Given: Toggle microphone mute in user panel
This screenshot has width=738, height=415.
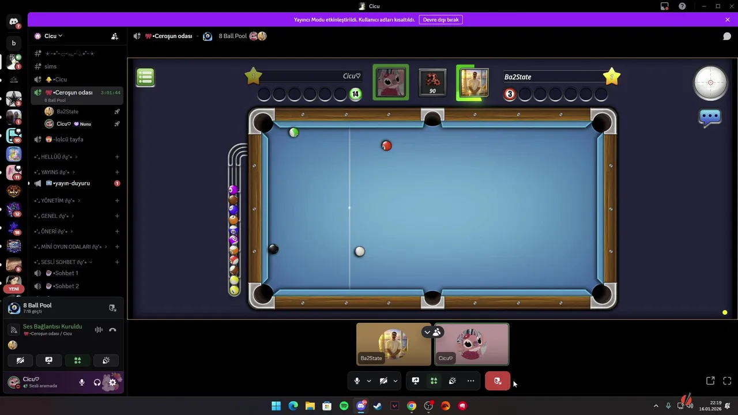Looking at the screenshot, I should pos(82,382).
